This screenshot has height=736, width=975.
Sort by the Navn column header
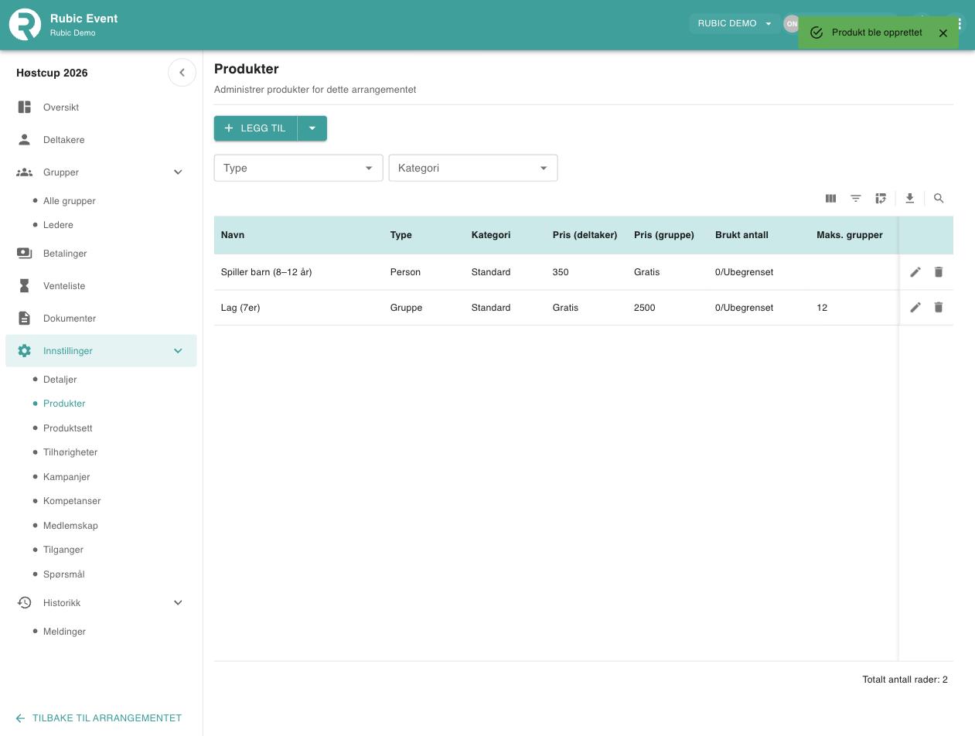pos(233,235)
